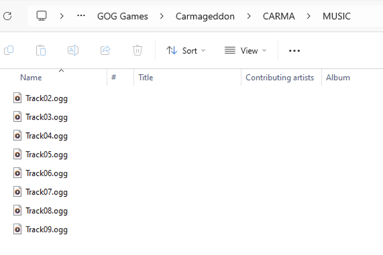The width and height of the screenshot is (383, 255).
Task: Sort by the Contributing artists column header
Action: pos(280,78)
